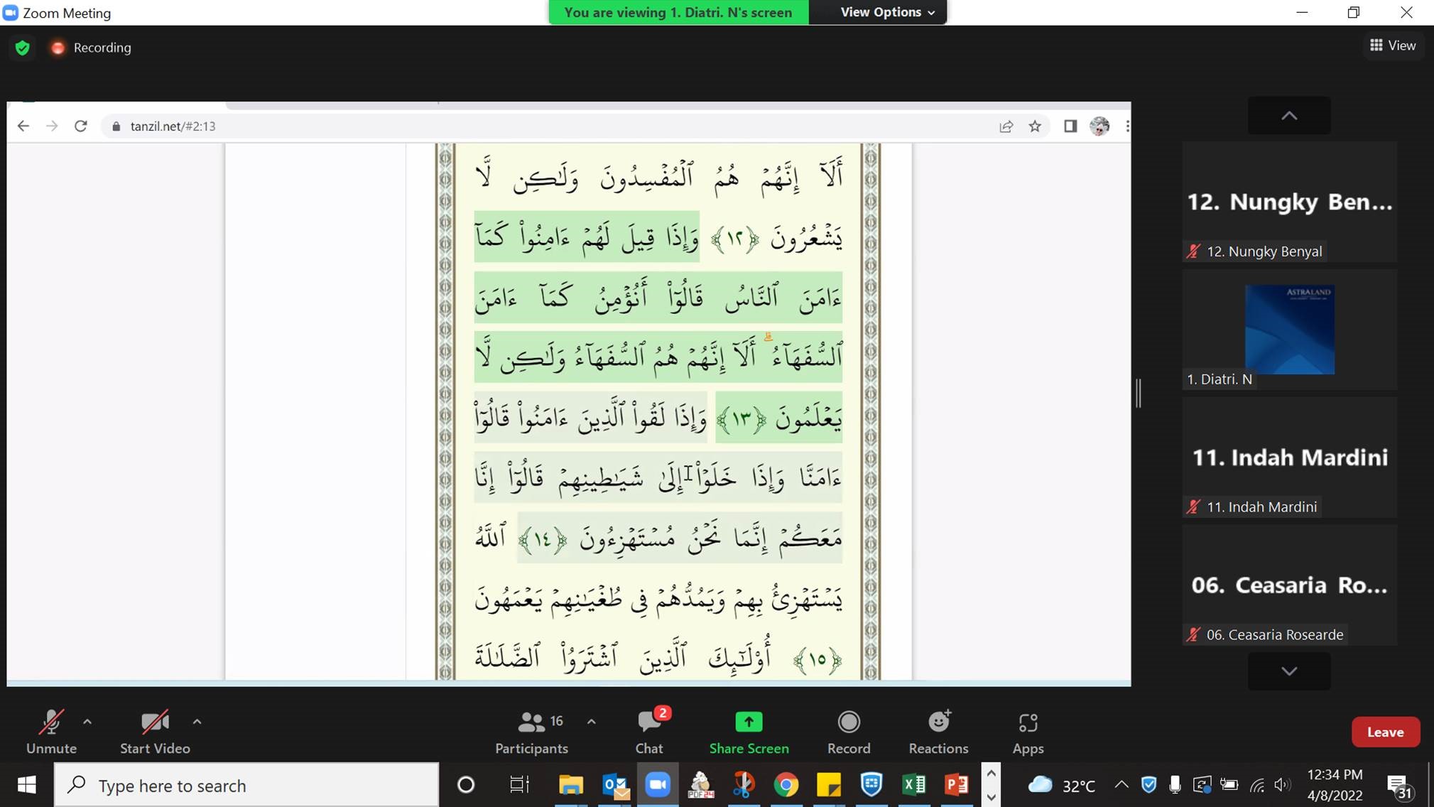Image resolution: width=1434 pixels, height=807 pixels.
Task: Expand video settings arrow beside Start Video
Action: (197, 722)
